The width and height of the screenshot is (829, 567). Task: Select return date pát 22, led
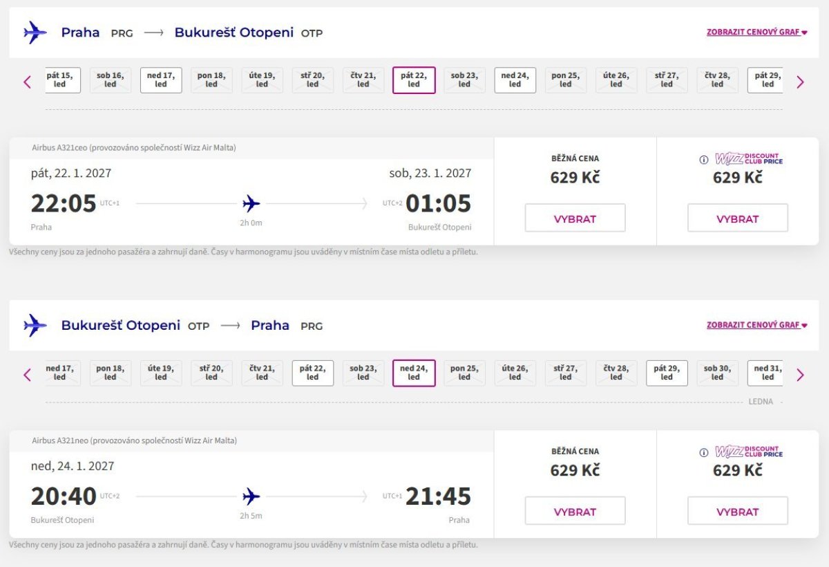click(313, 373)
